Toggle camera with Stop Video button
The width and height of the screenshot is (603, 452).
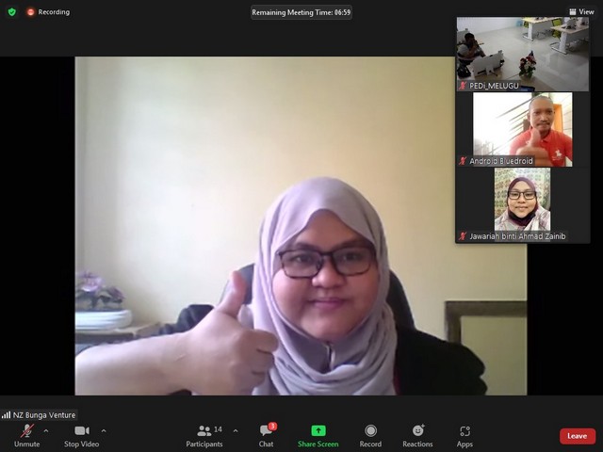click(x=81, y=435)
